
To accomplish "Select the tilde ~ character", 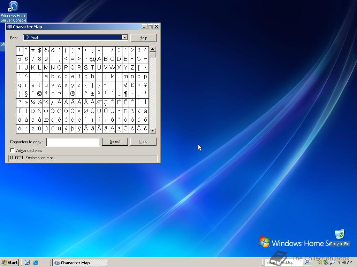I will pyautogui.click(x=106, y=85).
